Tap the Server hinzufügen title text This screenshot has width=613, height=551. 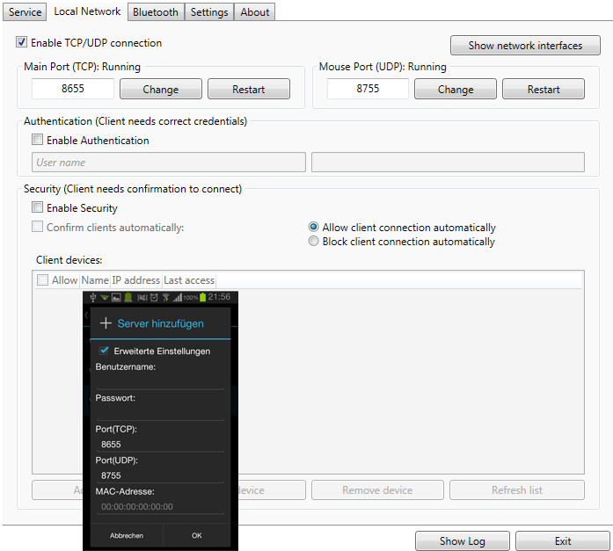(x=161, y=323)
